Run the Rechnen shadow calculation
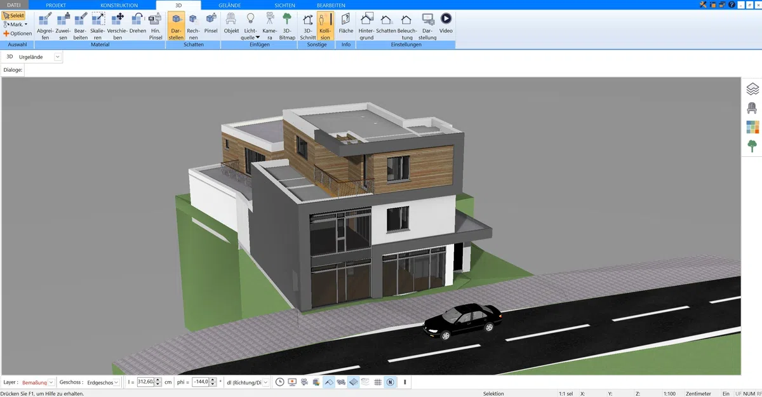Screen dimensions: 762x397 click(x=193, y=26)
